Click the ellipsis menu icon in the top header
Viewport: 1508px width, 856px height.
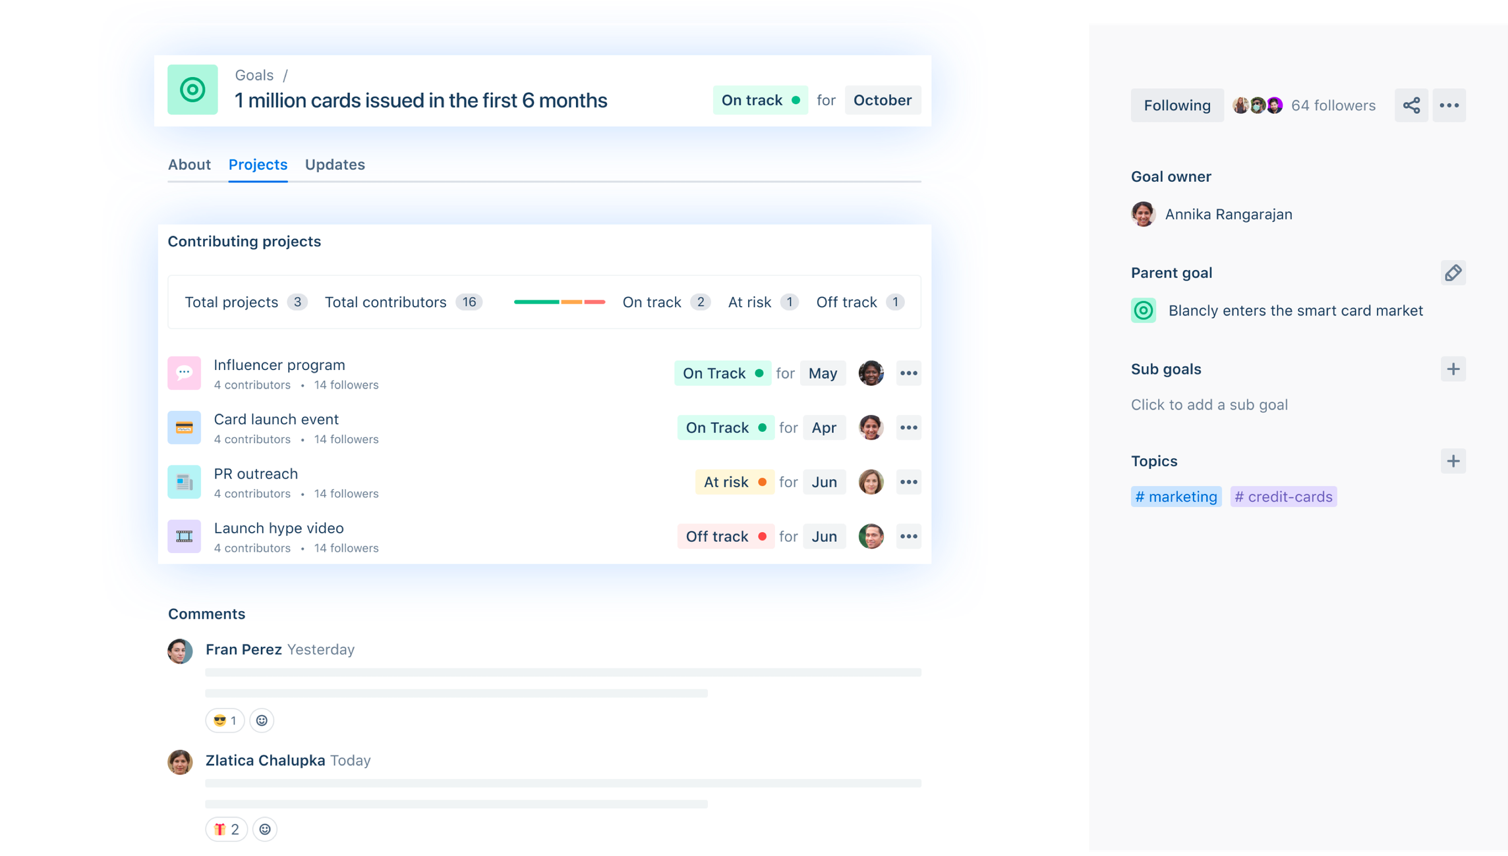coord(1450,105)
